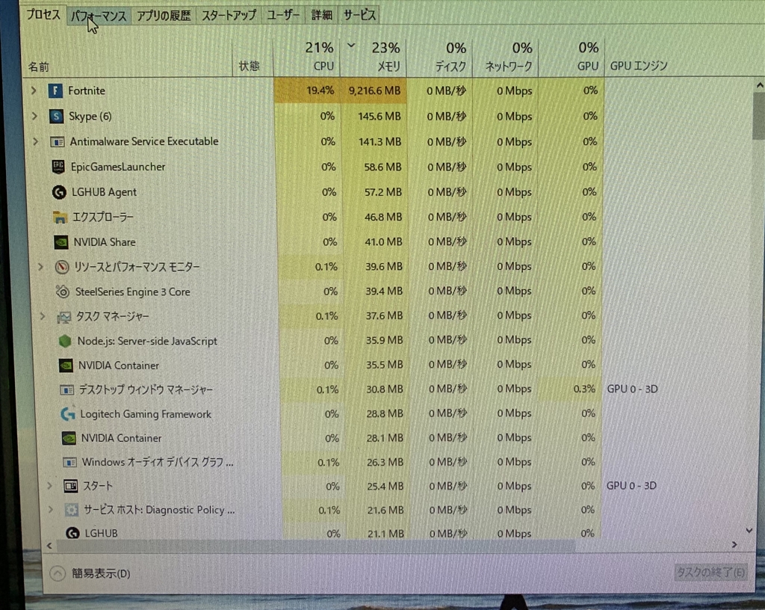The height and width of the screenshot is (610, 765).
Task: Expand サービス ホスト Diagnostic Policy row
Action: (50, 510)
